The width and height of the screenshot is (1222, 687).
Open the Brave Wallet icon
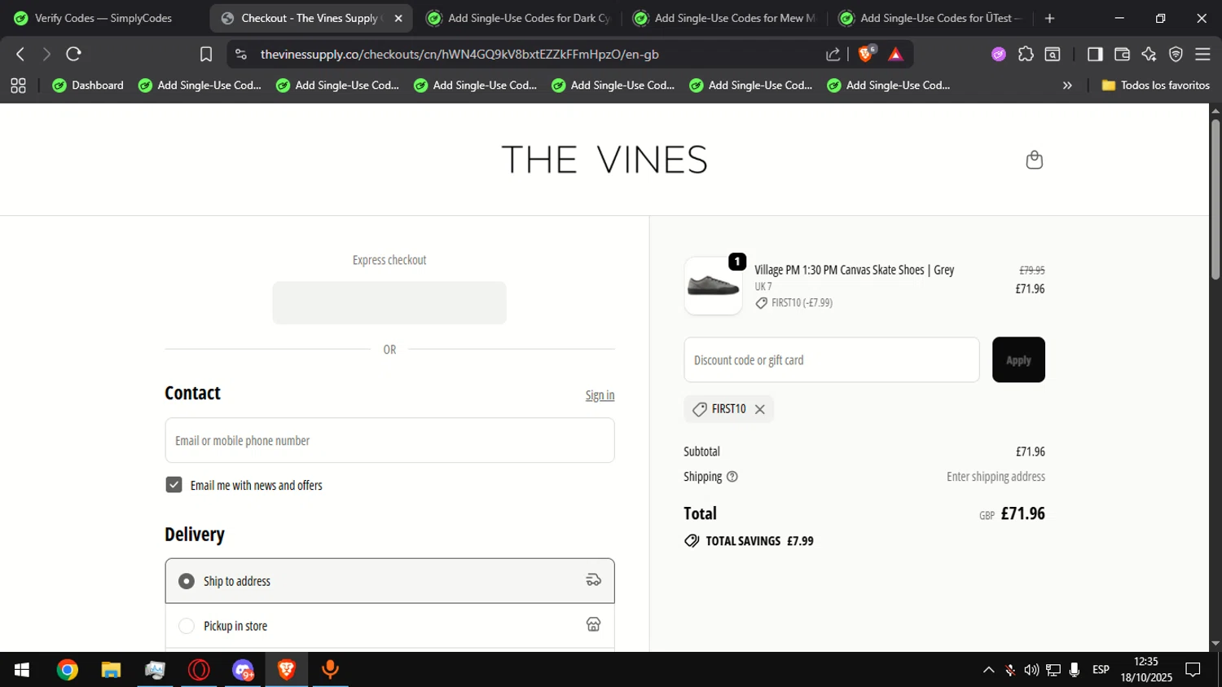pos(1122,54)
